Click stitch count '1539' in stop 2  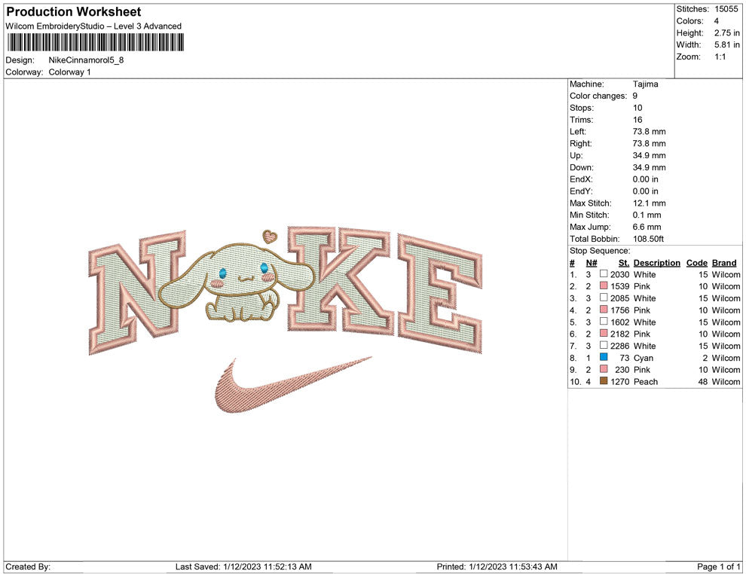(x=619, y=286)
